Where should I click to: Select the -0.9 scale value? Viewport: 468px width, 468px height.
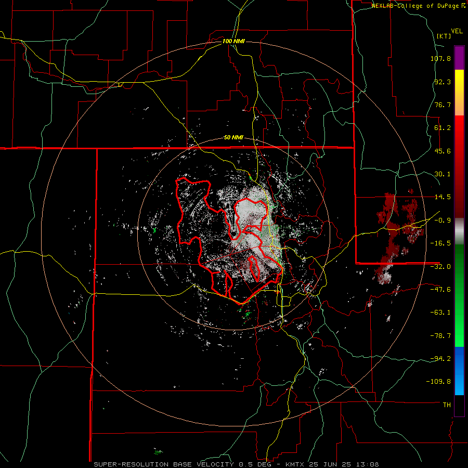click(443, 220)
